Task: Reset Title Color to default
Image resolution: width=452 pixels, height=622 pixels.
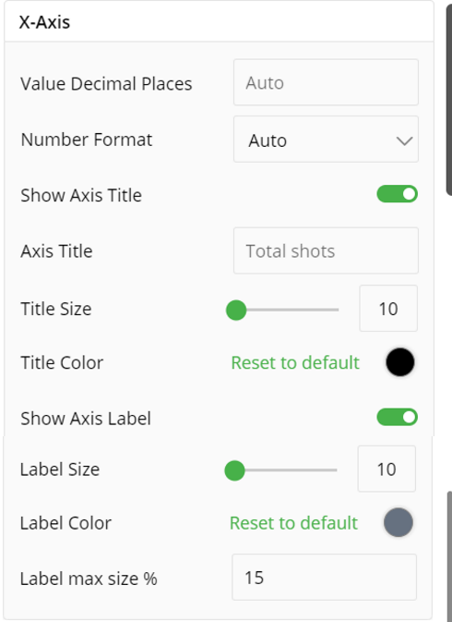Action: click(x=295, y=362)
